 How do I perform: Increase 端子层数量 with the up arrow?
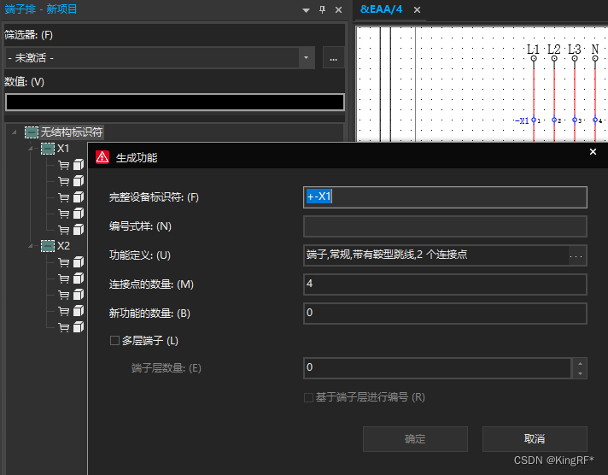coord(581,363)
